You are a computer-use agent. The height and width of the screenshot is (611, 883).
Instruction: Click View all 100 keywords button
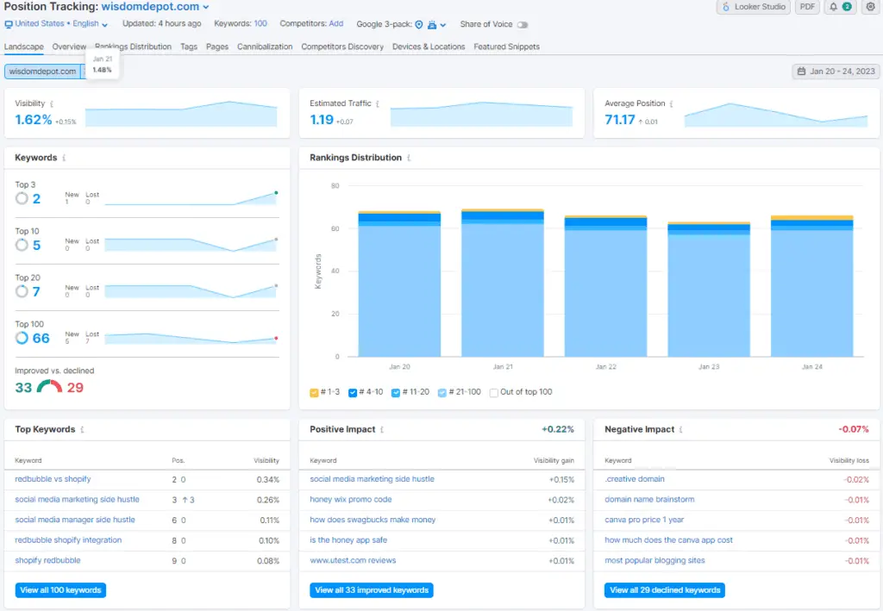(61, 590)
